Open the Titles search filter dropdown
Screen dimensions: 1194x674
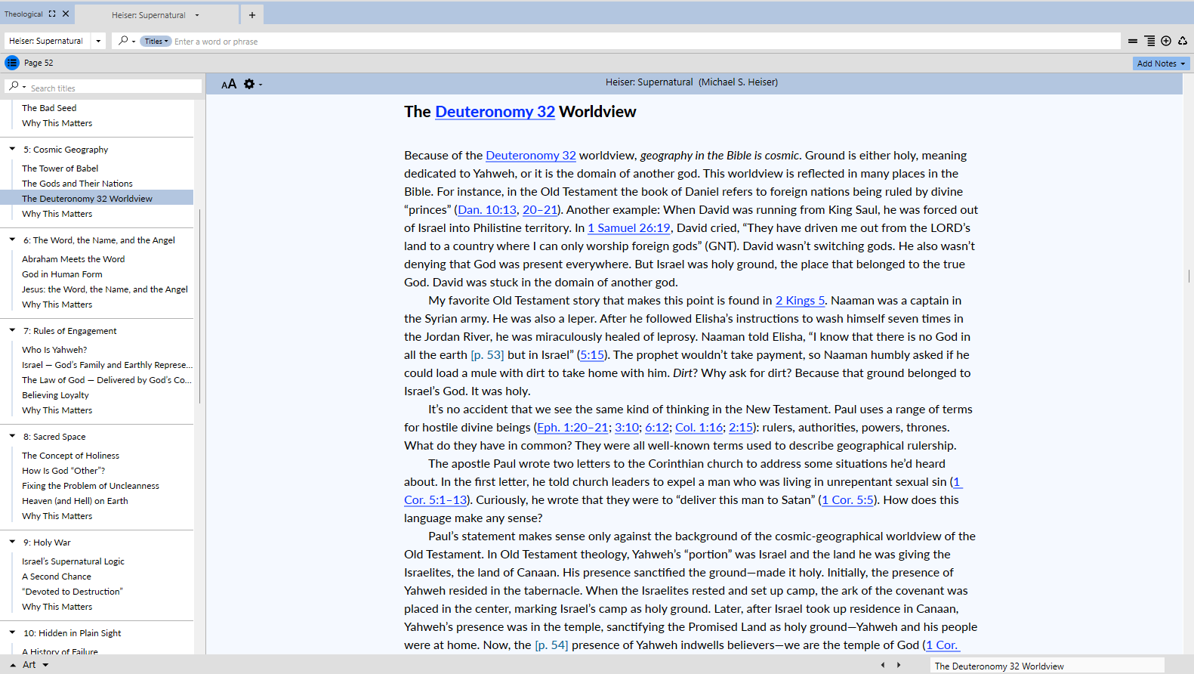(156, 42)
